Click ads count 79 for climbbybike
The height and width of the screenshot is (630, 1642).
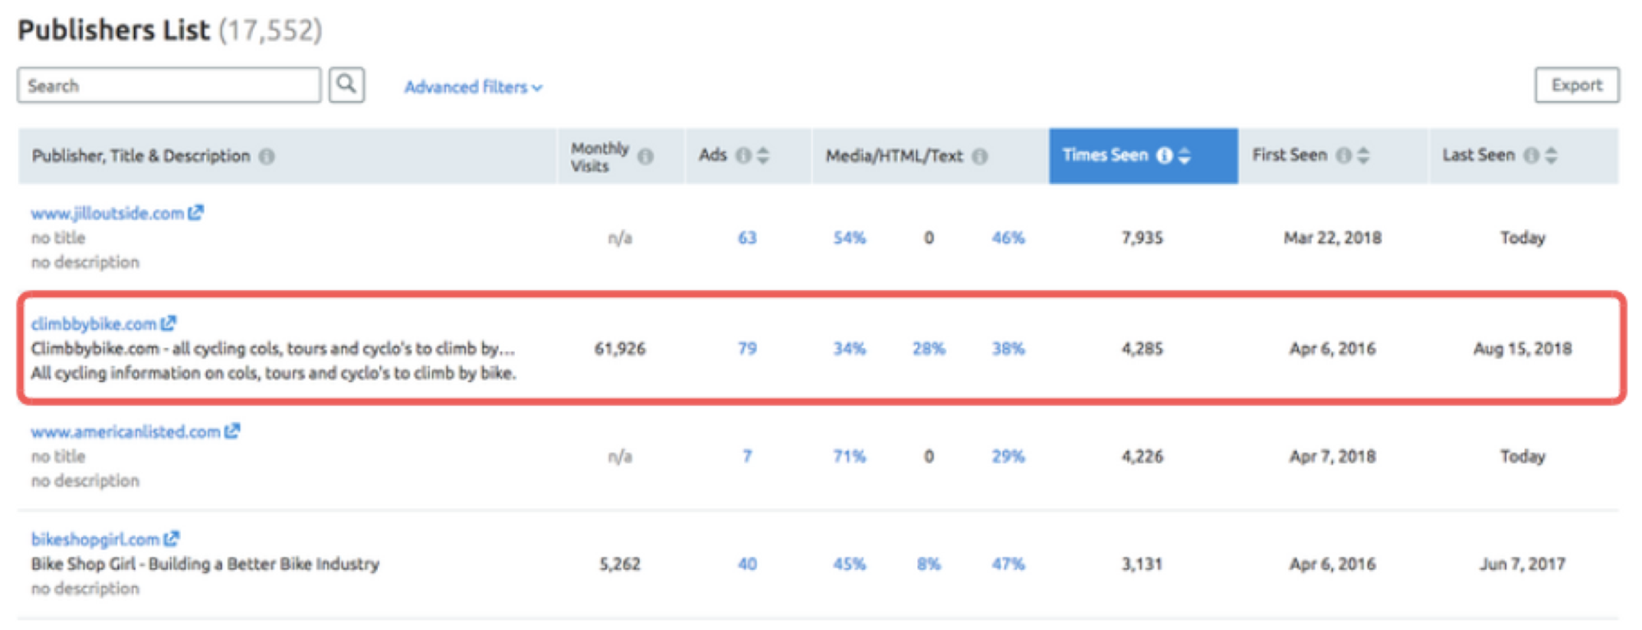click(747, 349)
